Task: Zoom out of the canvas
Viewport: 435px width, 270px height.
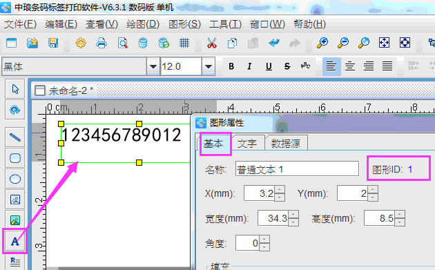Action: click(x=343, y=43)
